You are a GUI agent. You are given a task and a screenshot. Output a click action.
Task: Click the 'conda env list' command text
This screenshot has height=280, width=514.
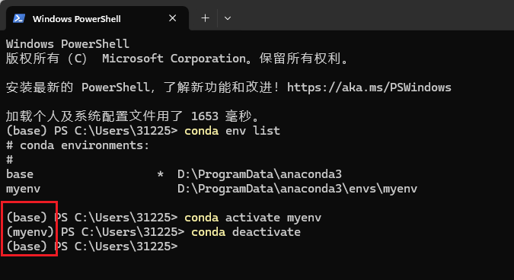[x=232, y=131]
